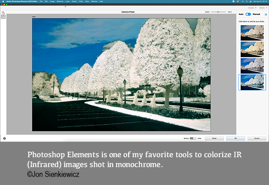Select the second colorize preset thumbnail
Screen dimensions: 269x185
[x=252, y=49]
